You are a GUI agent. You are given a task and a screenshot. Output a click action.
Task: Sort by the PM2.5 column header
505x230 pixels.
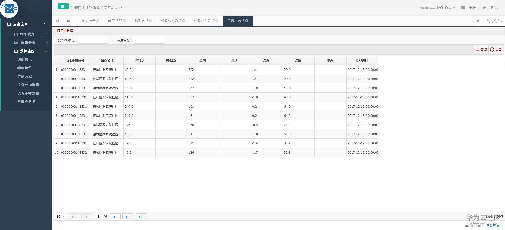pos(171,61)
